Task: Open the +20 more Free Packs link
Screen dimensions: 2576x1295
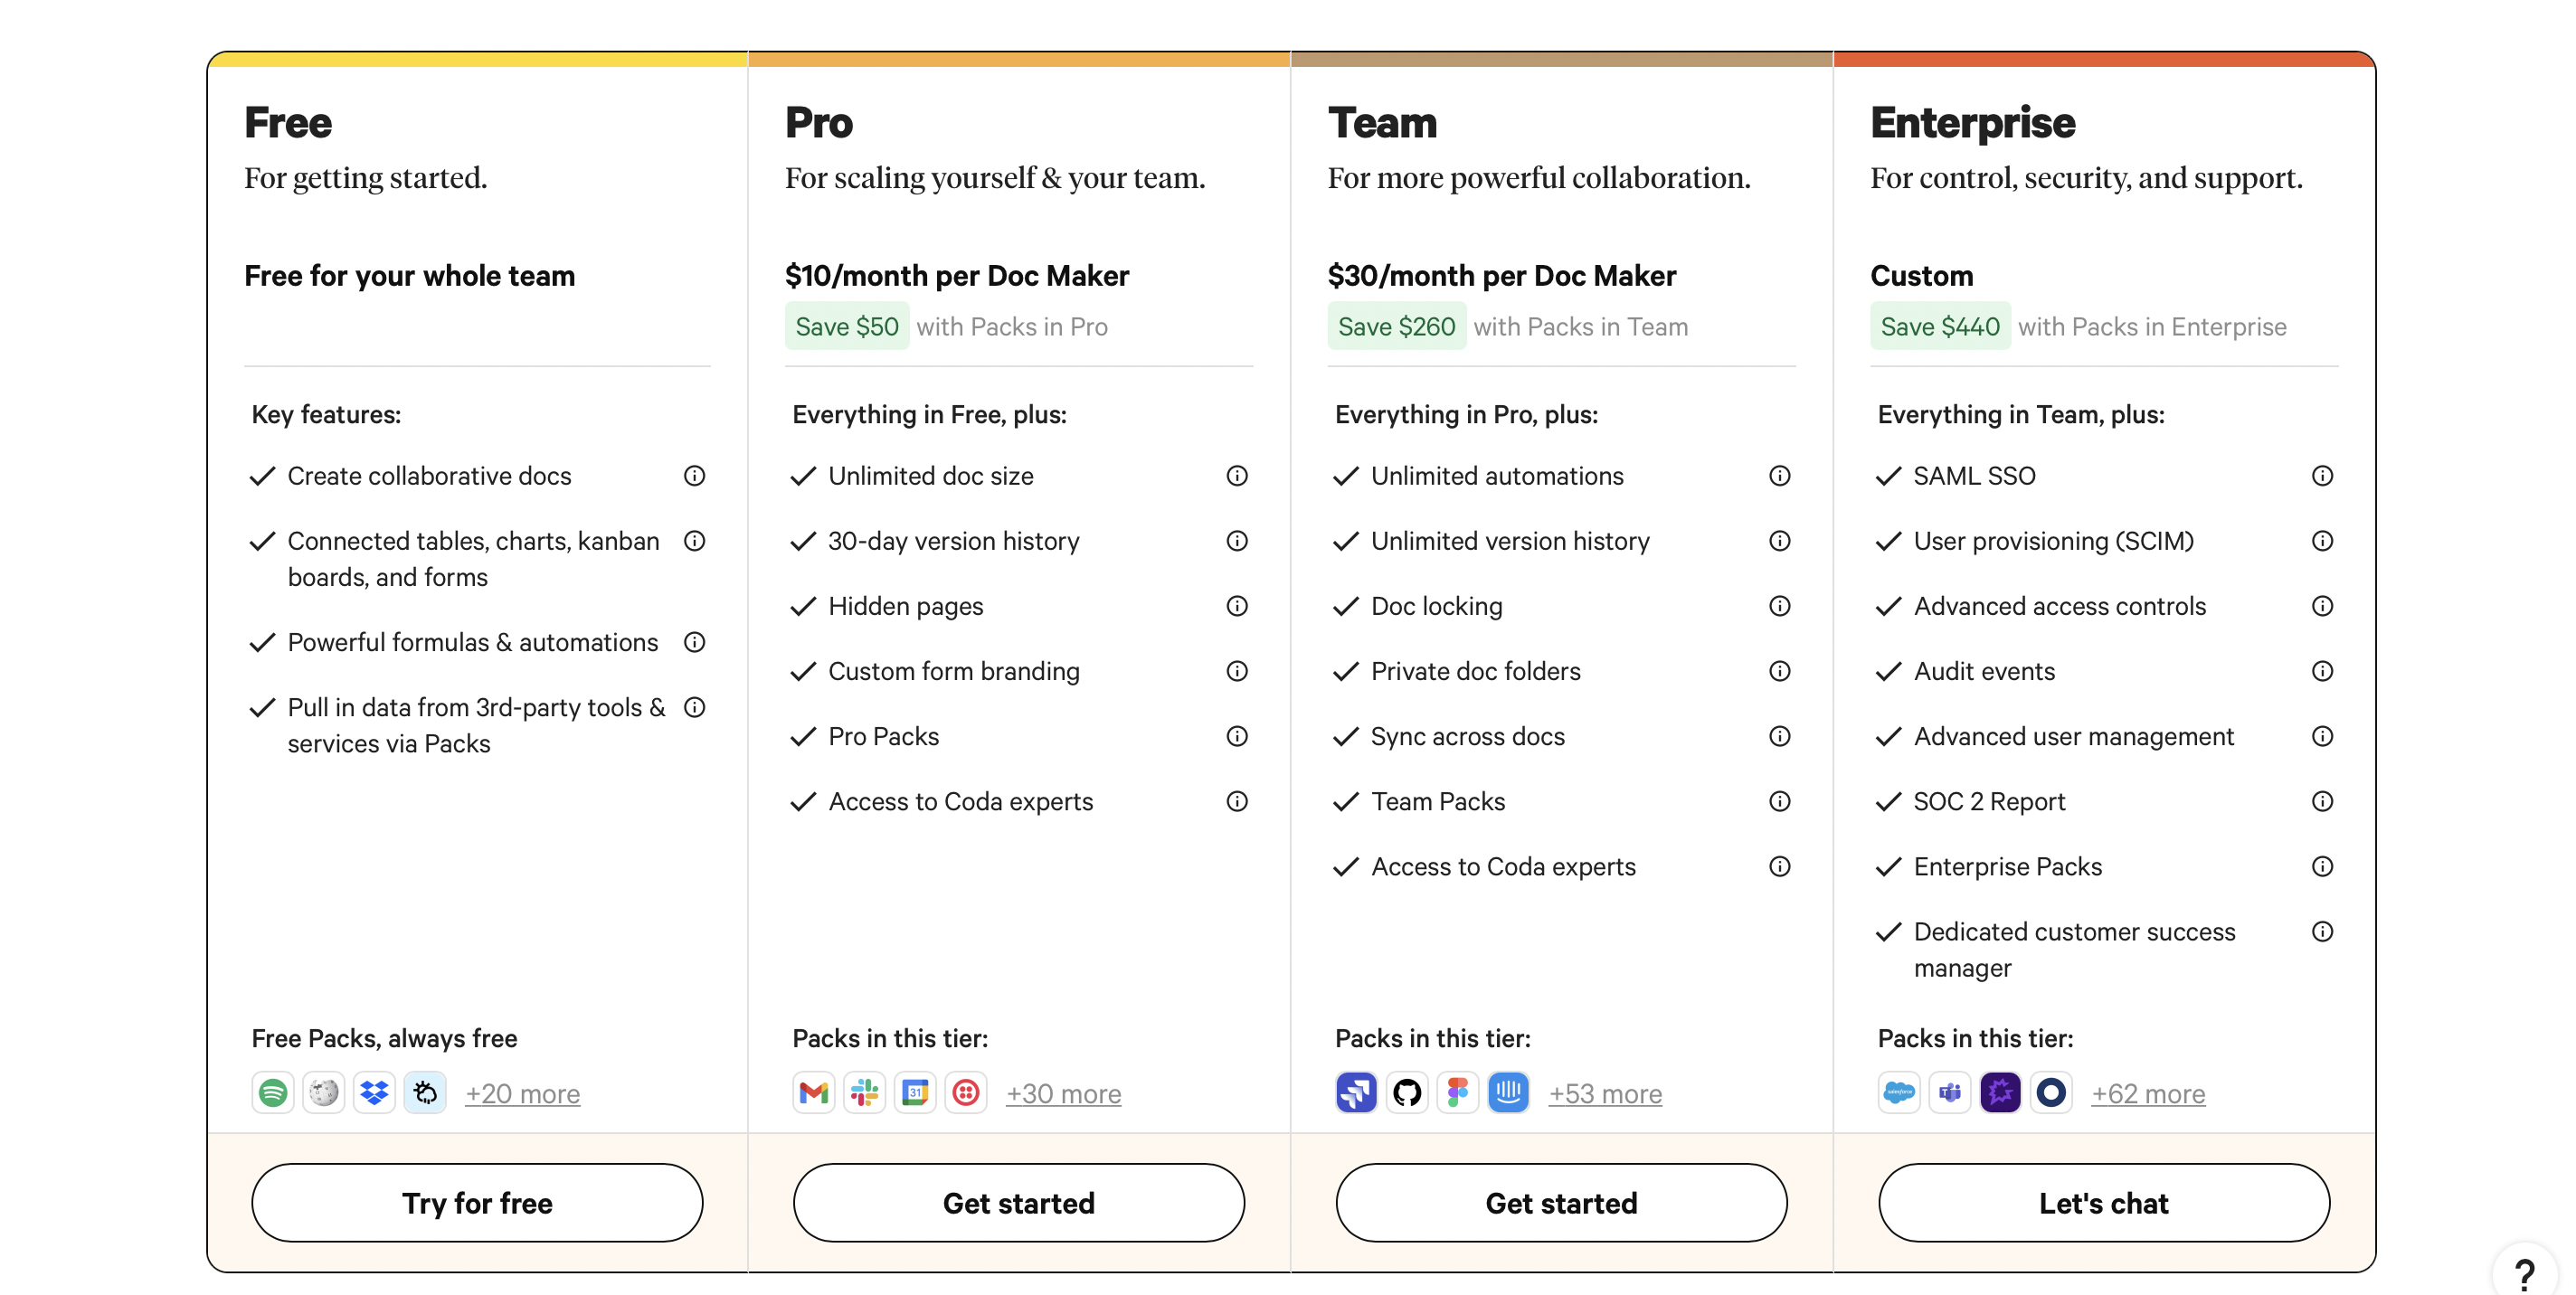Action: 523,1094
